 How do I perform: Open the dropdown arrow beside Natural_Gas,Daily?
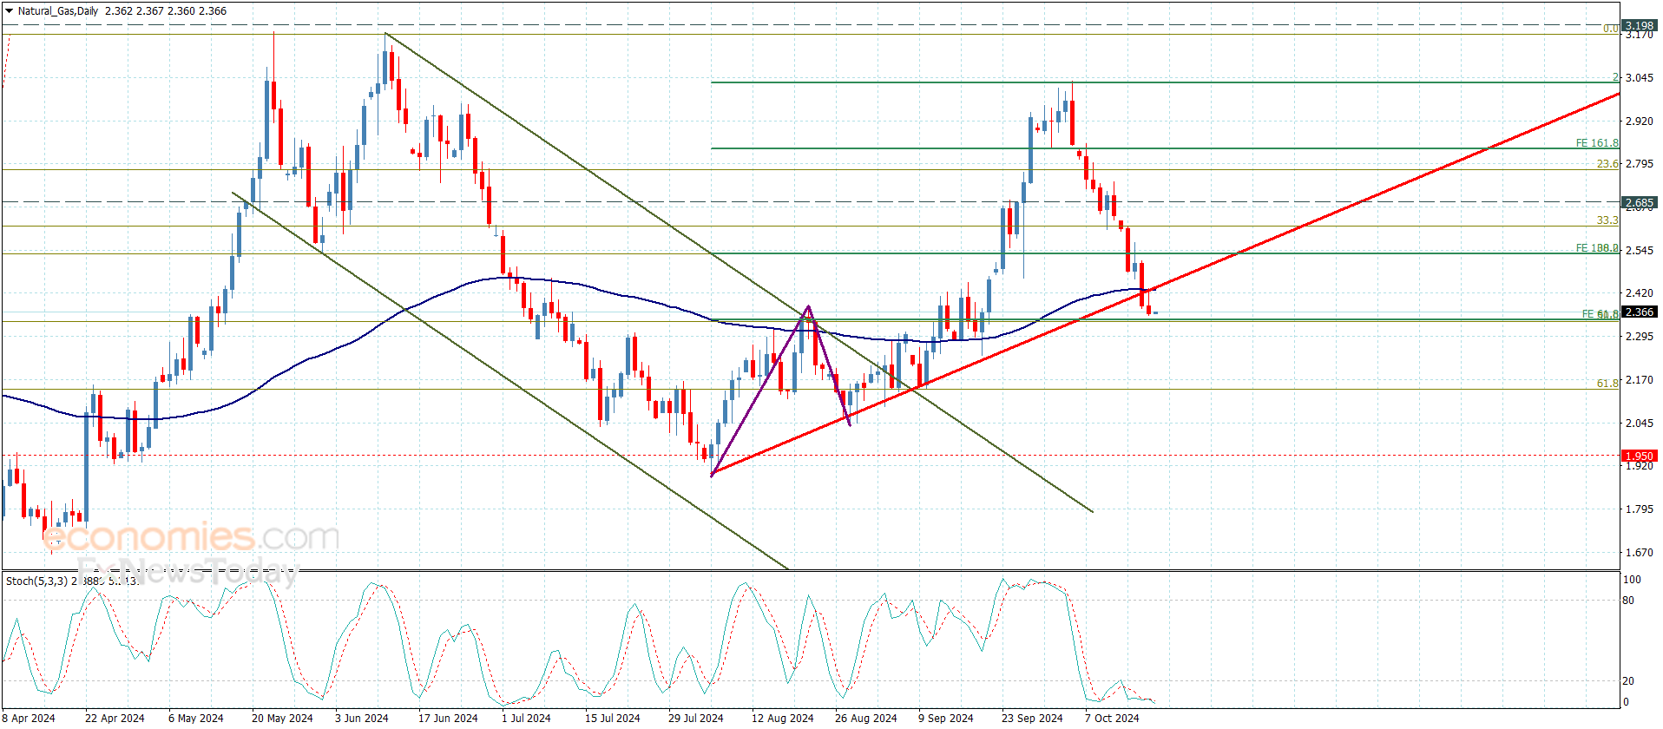click(x=10, y=11)
